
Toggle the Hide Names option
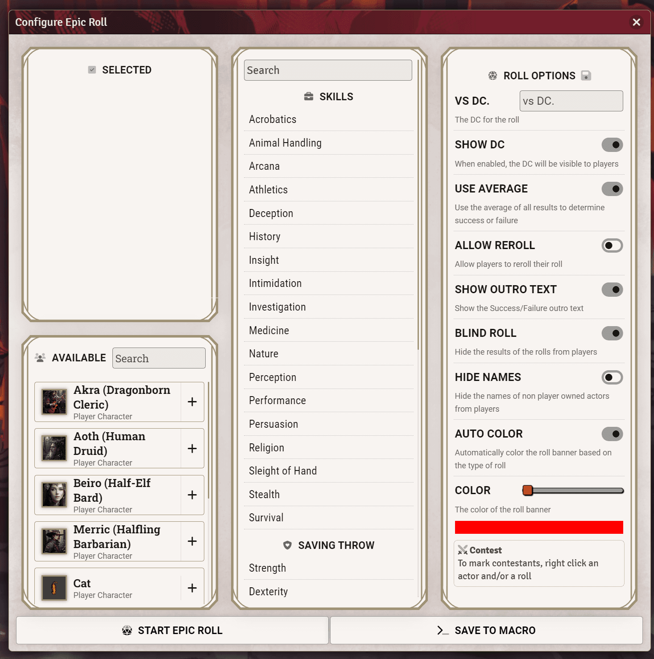click(612, 377)
